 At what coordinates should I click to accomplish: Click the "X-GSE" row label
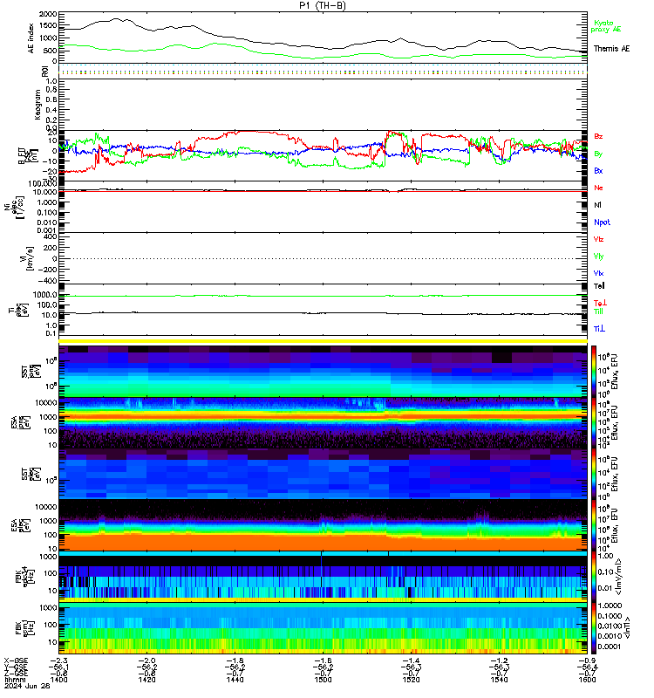tap(16, 660)
